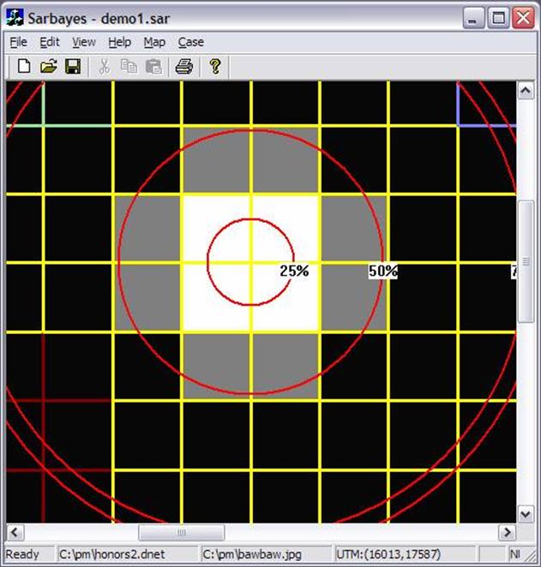Click the C:\pm\honors2.dnet status entry
Image resolution: width=541 pixels, height=567 pixels.
pyautogui.click(x=111, y=554)
